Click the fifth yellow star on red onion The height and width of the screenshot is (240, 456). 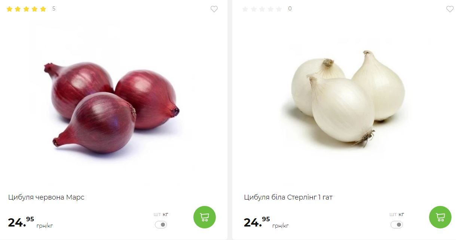point(43,9)
